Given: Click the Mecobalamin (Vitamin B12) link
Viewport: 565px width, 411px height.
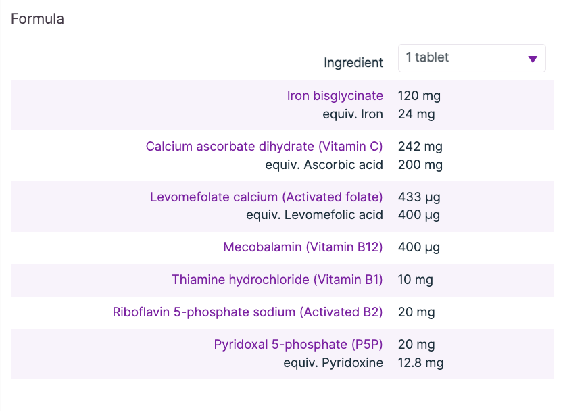Looking at the screenshot, I should [x=303, y=247].
